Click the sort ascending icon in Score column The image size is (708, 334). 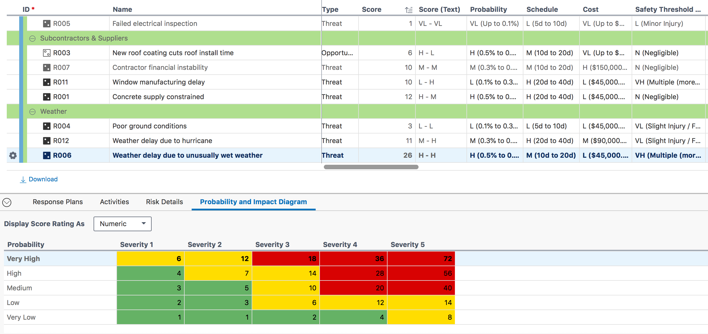[x=408, y=10]
